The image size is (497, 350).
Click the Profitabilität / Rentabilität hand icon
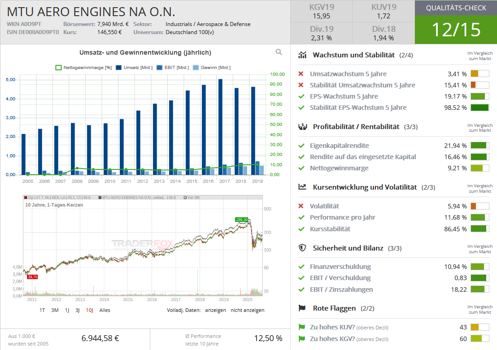point(303,127)
